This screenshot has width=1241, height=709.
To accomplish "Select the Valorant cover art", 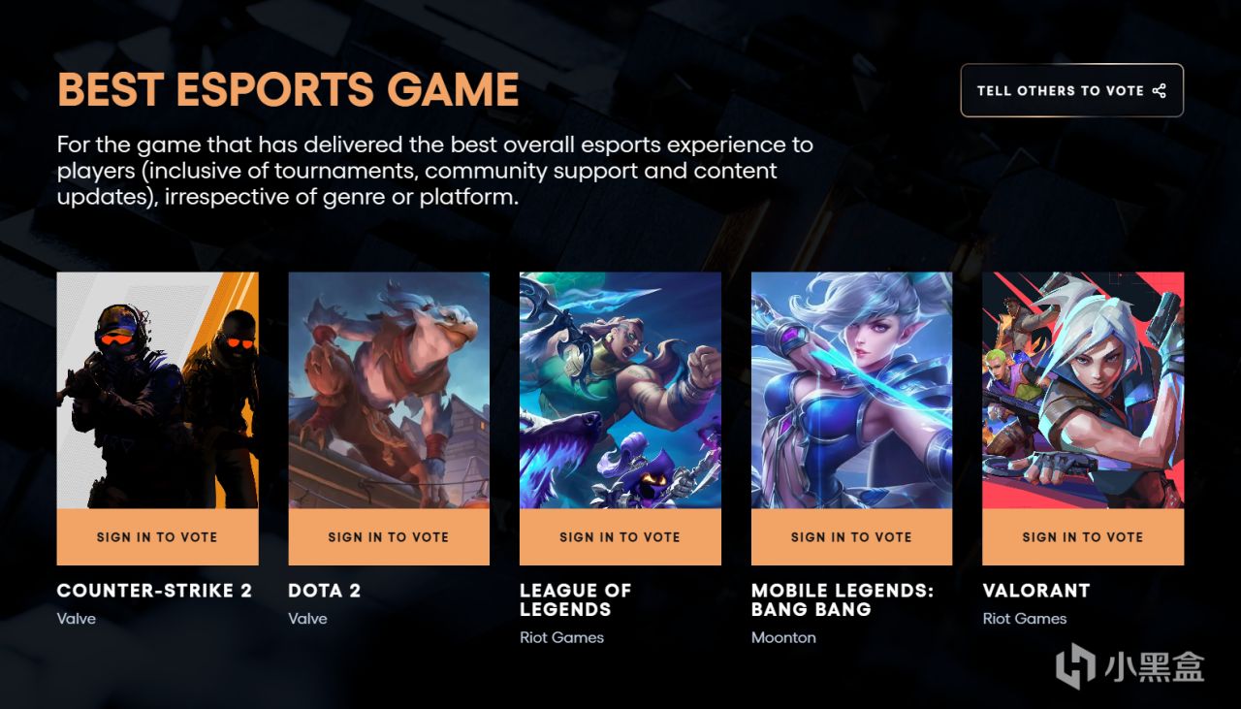I will click(1083, 390).
